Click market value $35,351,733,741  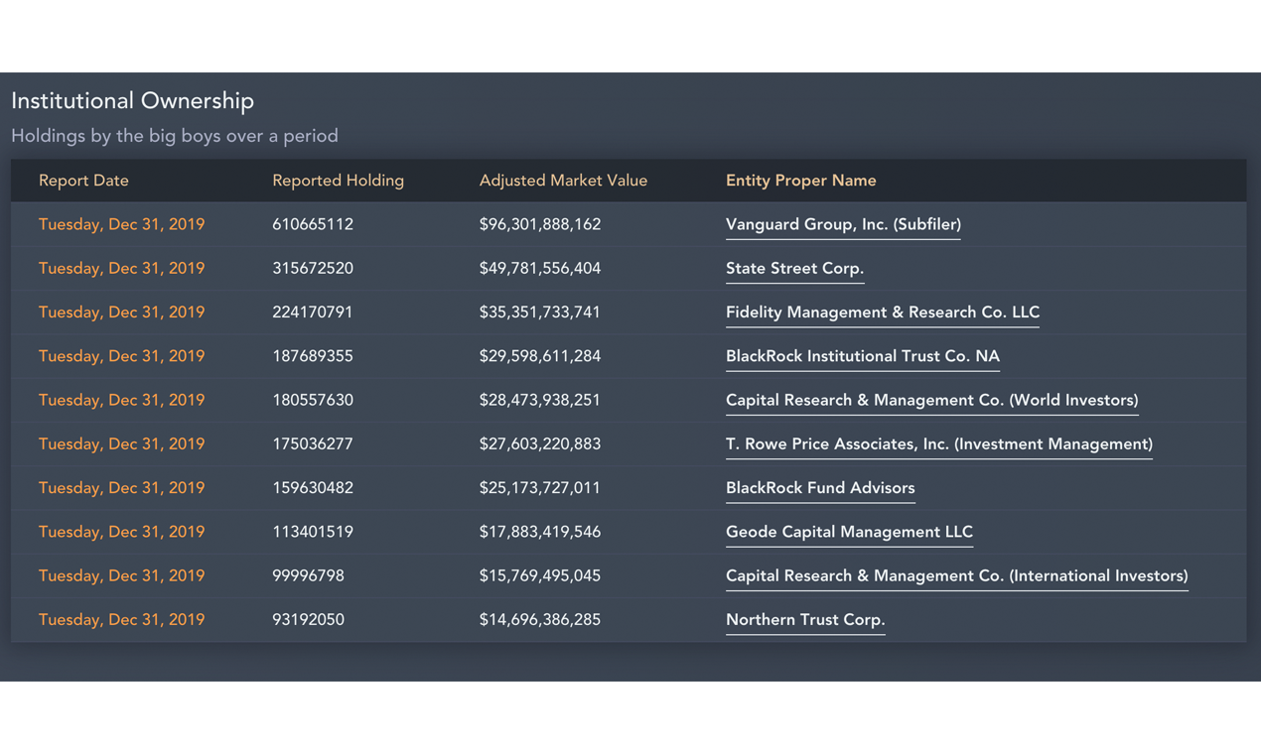coord(540,312)
